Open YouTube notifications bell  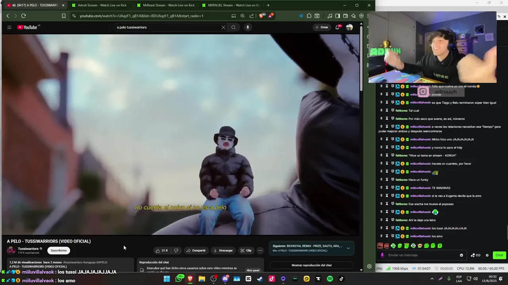[337, 27]
